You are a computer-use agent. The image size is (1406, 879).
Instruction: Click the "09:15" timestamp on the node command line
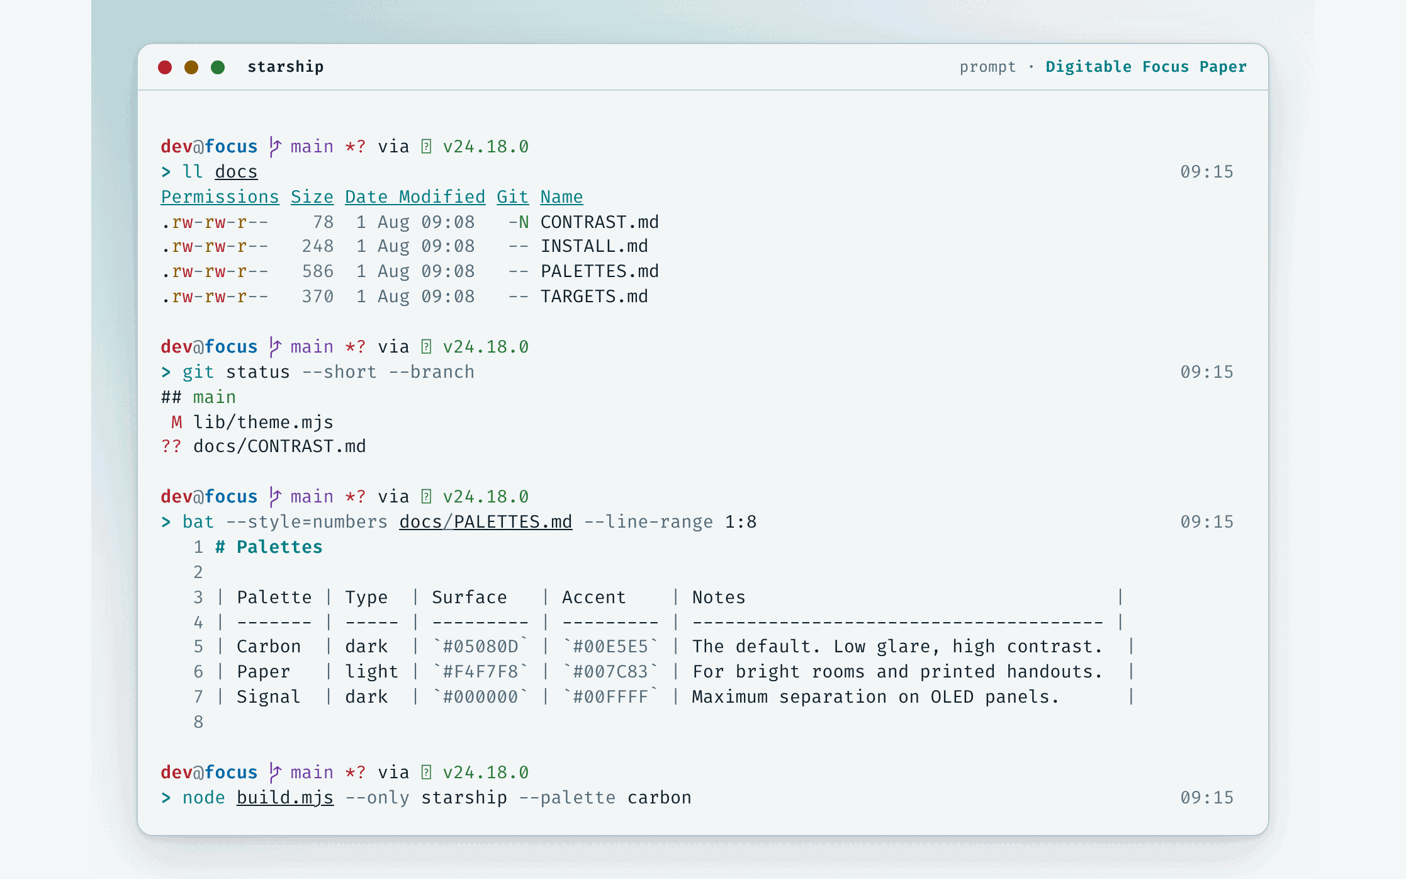[x=1206, y=798]
